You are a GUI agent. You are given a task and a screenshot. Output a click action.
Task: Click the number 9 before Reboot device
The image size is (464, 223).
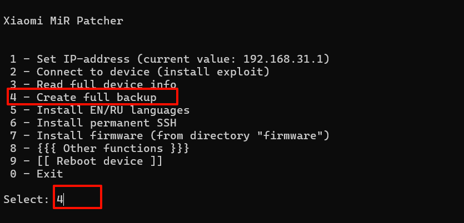[13, 161]
